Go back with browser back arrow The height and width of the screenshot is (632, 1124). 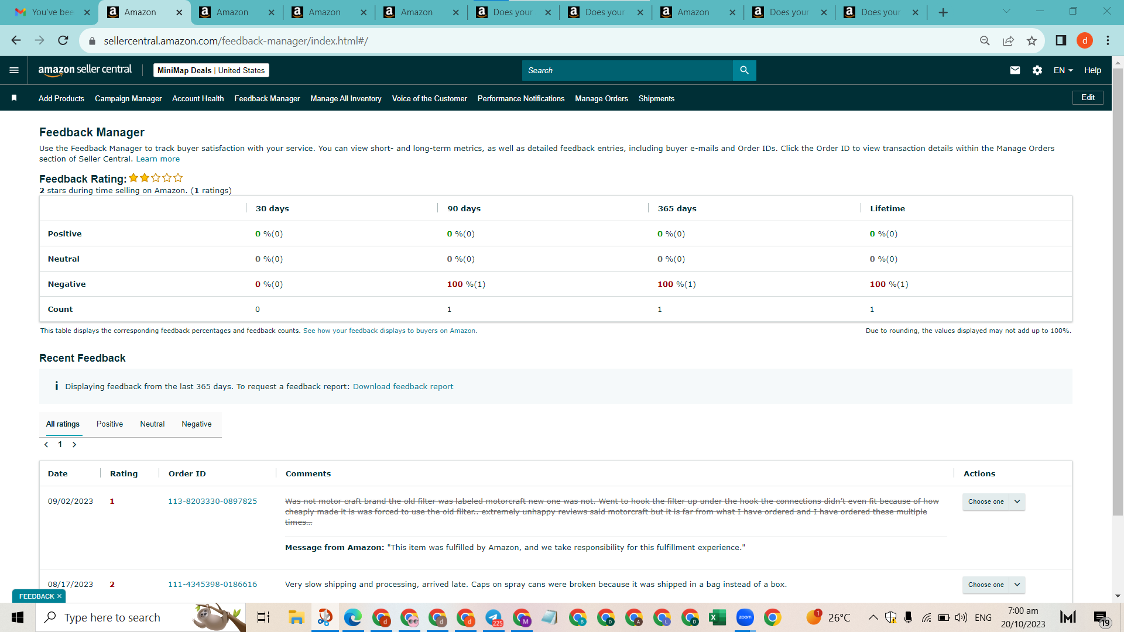pos(16,40)
